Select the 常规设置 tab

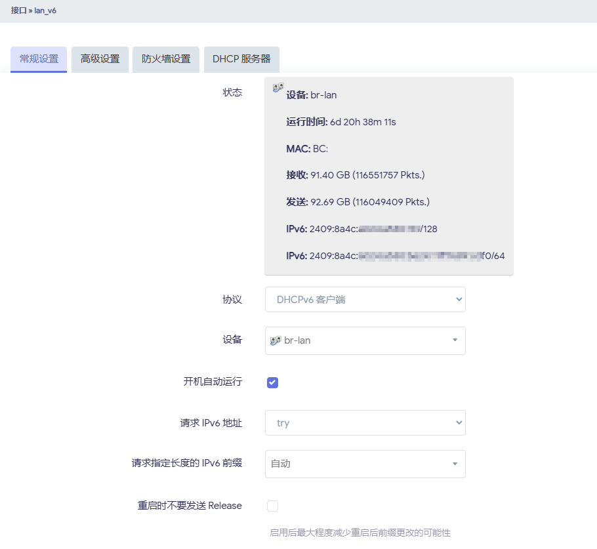(x=38, y=59)
